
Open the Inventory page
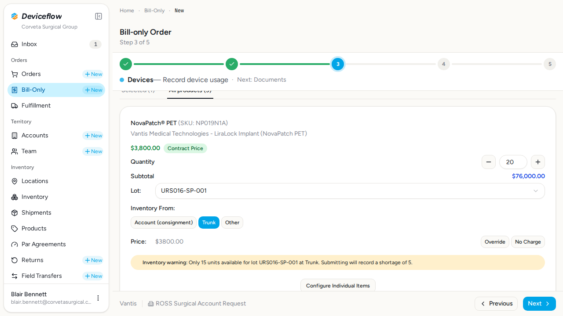tap(56, 197)
